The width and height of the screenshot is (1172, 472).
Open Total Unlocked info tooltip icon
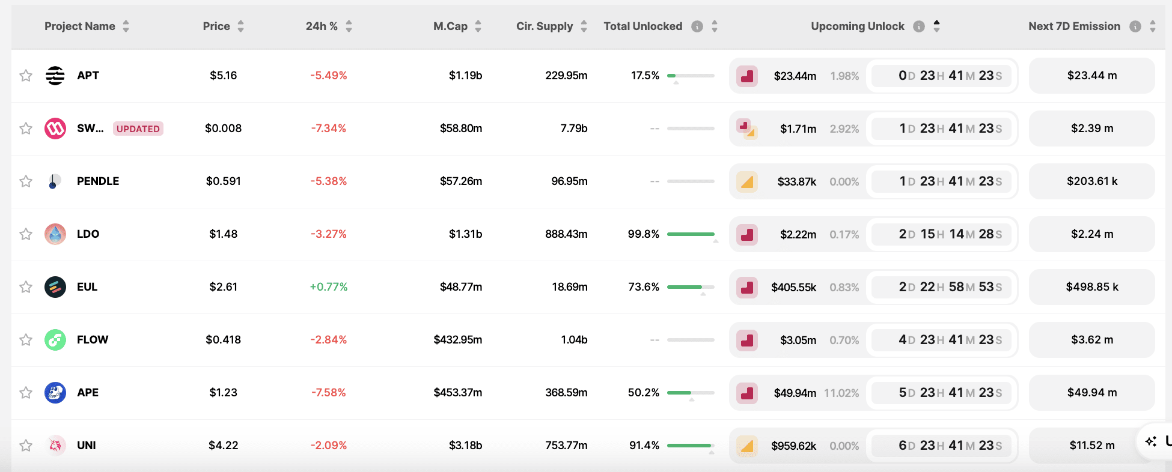(697, 26)
